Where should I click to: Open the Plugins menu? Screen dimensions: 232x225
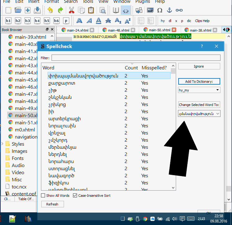143,2
